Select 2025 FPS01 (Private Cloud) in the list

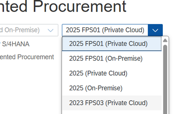tap(112, 44)
